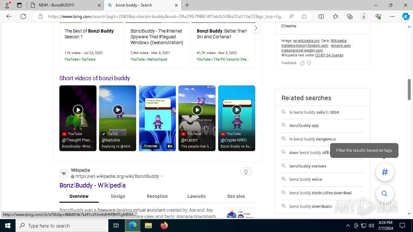
Task: Open BonziBuddy - Wikipedia result title
Action: pos(93,185)
